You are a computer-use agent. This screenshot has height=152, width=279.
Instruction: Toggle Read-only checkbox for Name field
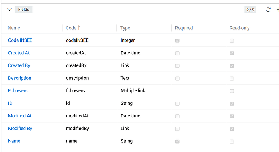[x=232, y=142]
